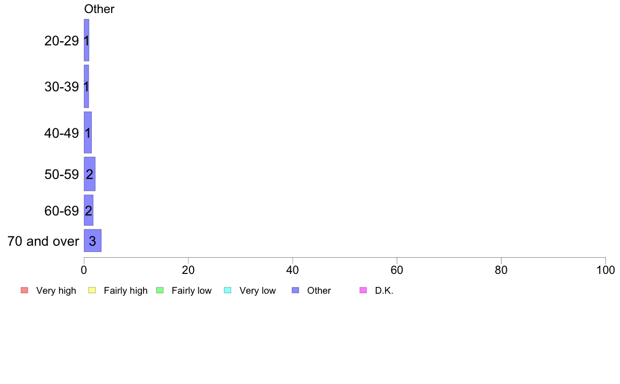
Task: Select the 30-39 age group bar
Action: pos(86,86)
